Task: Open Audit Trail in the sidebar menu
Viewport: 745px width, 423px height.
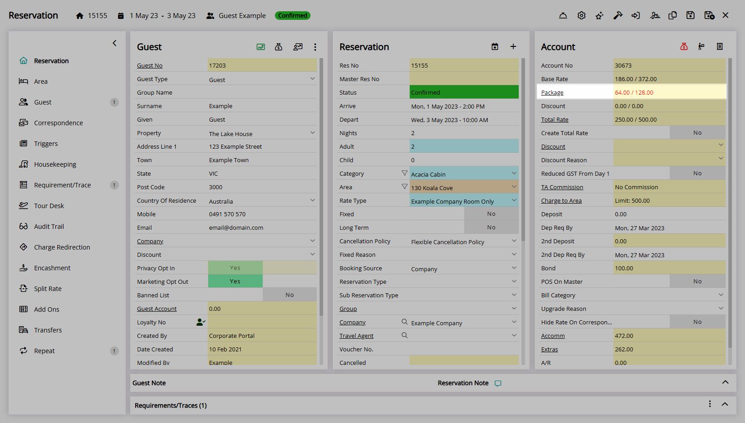Action: [49, 227]
